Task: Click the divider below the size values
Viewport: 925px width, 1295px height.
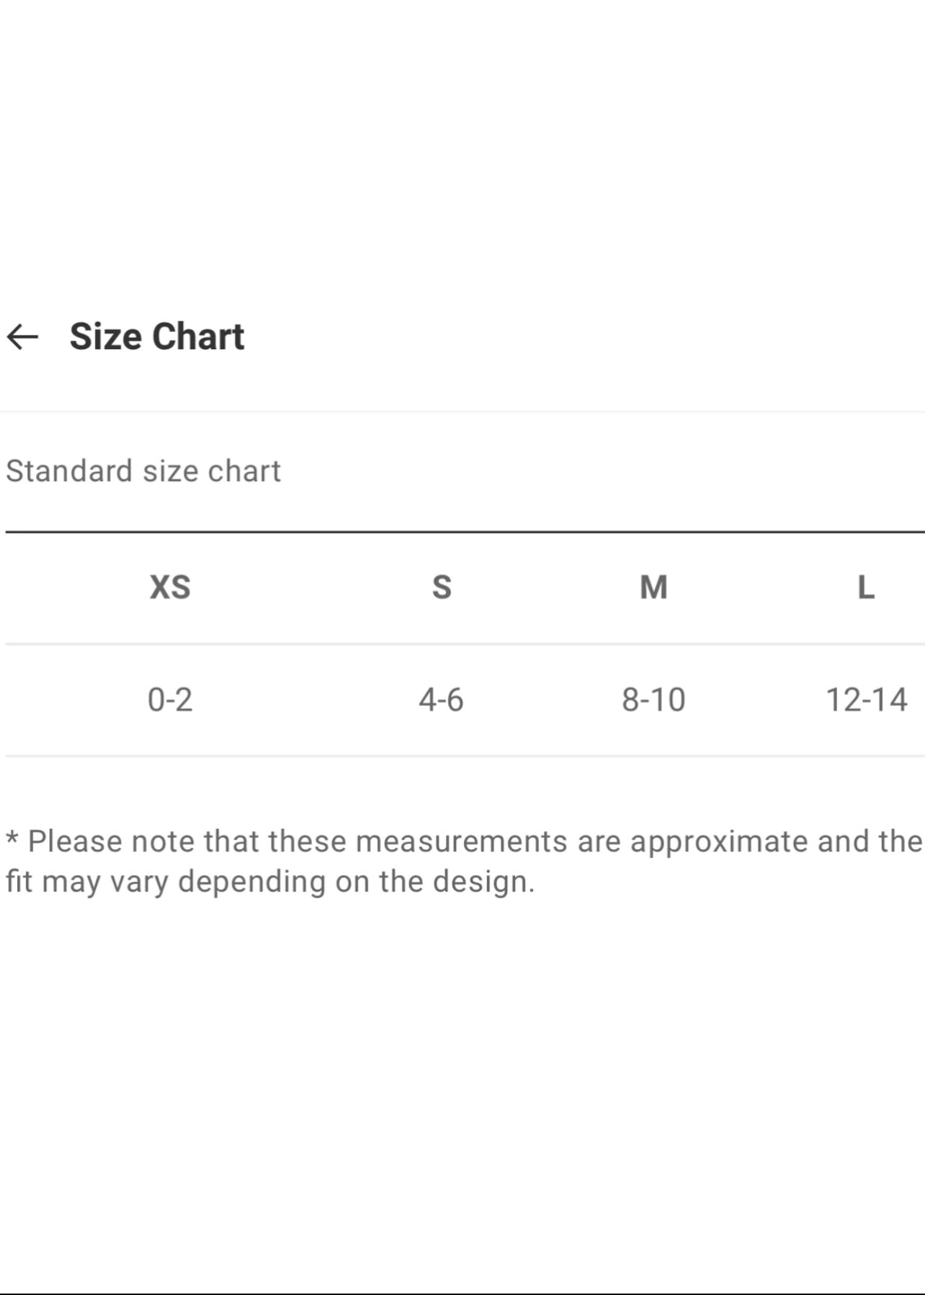Action: [465, 756]
